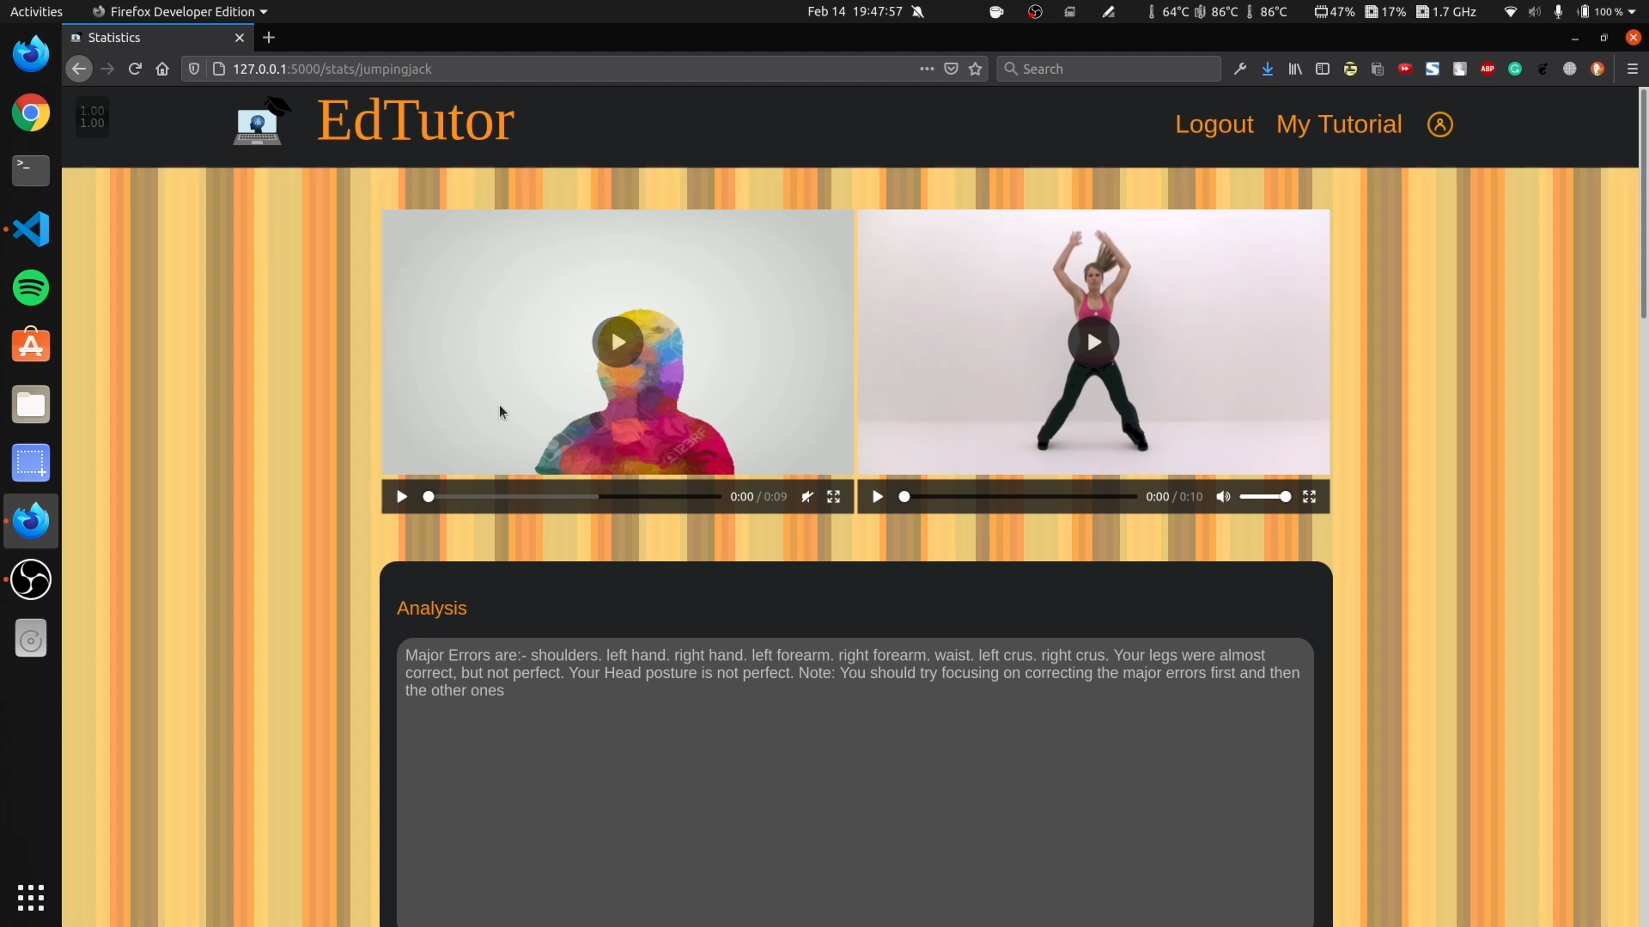Screen dimensions: 1649x927
Task: Enter fullscreen on the left video
Action: (833, 497)
